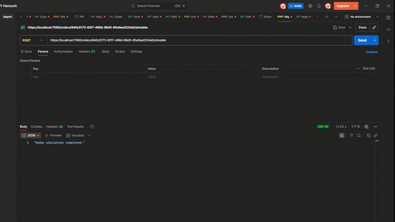Copy the response body to clipboard

[x=368, y=135]
